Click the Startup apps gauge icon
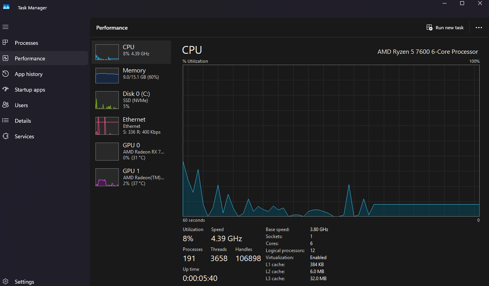The image size is (489, 286). coord(5,89)
